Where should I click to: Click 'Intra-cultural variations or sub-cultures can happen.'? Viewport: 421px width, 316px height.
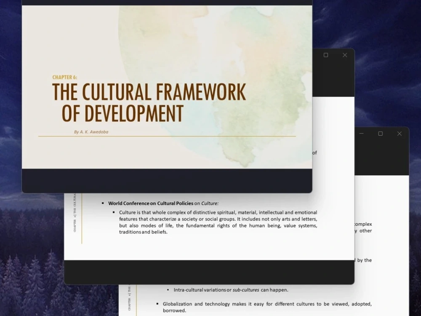pos(231,290)
